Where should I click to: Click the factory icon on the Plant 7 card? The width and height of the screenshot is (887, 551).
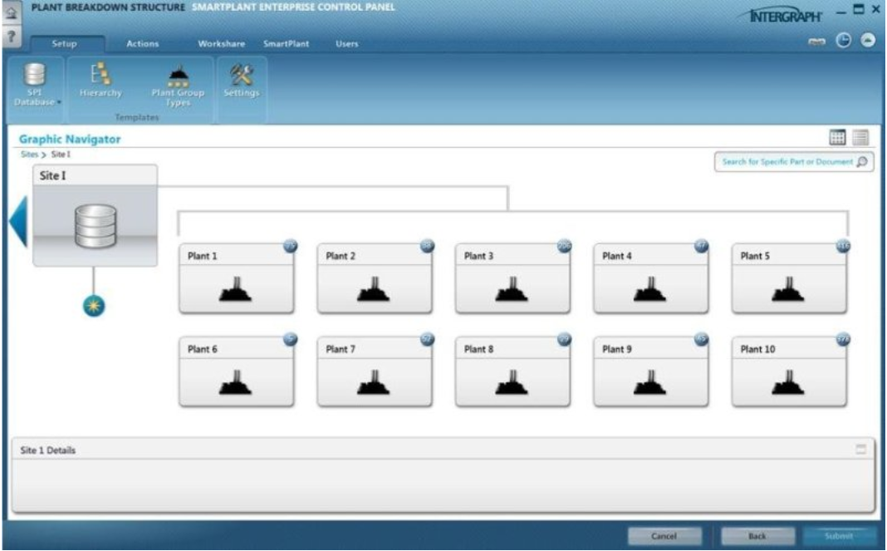(374, 383)
